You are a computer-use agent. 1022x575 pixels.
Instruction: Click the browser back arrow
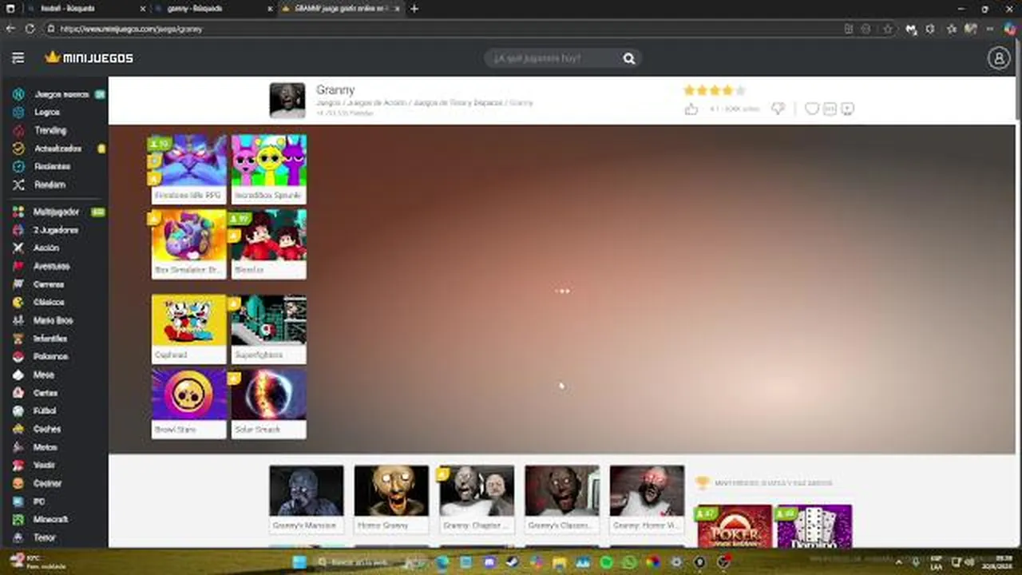click(x=10, y=29)
